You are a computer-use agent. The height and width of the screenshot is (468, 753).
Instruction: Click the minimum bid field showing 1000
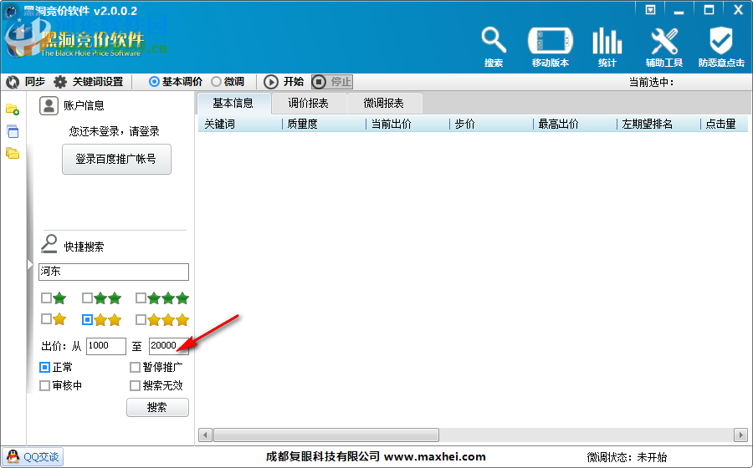coord(106,346)
